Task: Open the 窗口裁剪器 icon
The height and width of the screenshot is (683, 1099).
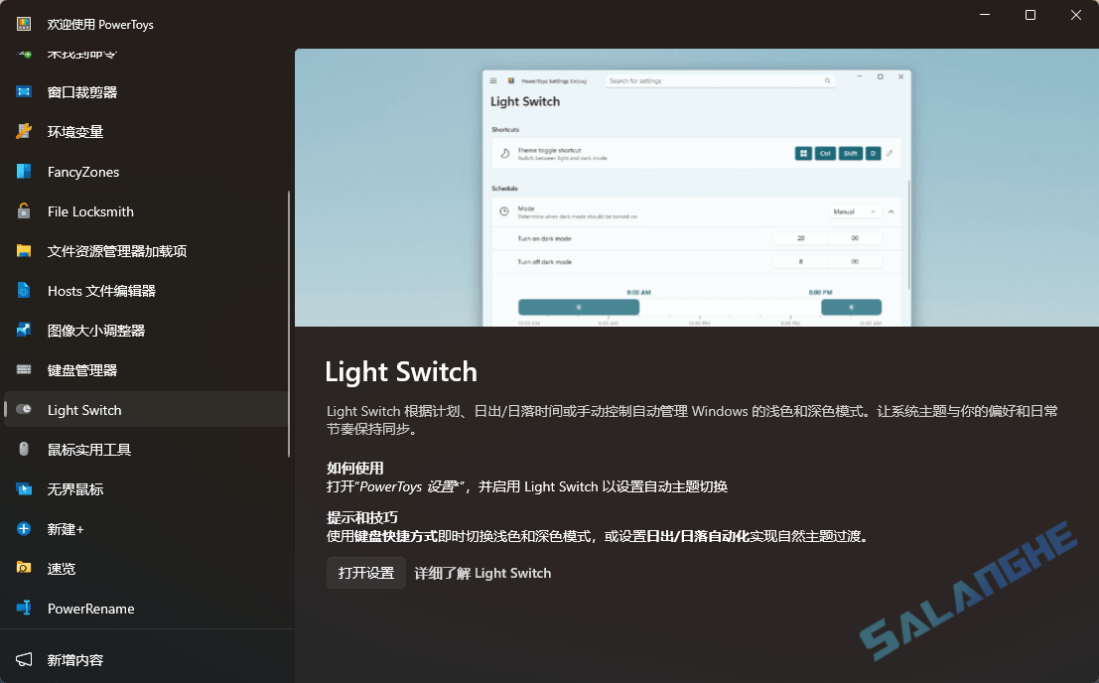Action: click(x=25, y=91)
